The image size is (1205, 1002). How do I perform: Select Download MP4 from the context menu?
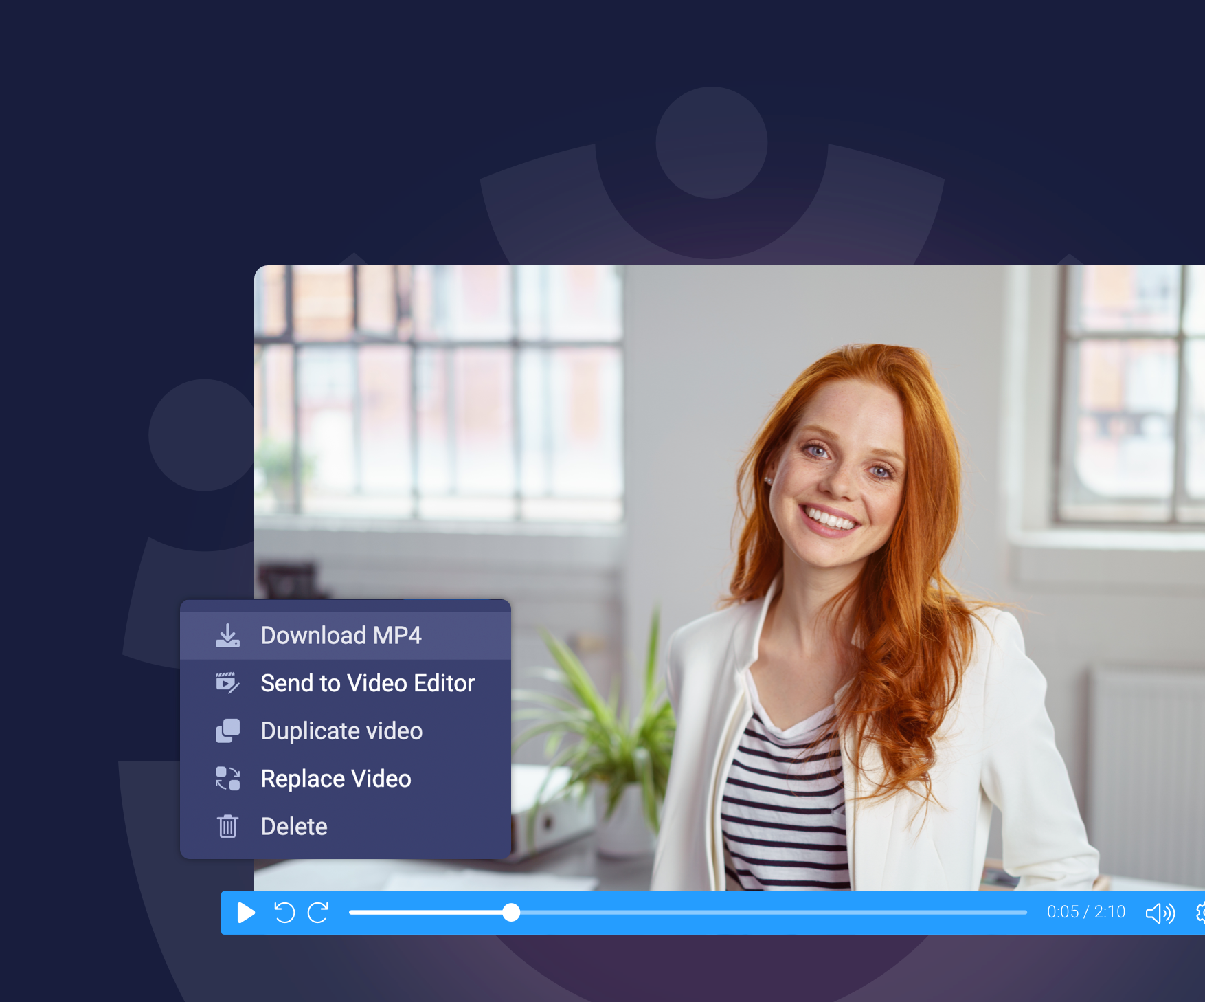tap(341, 635)
